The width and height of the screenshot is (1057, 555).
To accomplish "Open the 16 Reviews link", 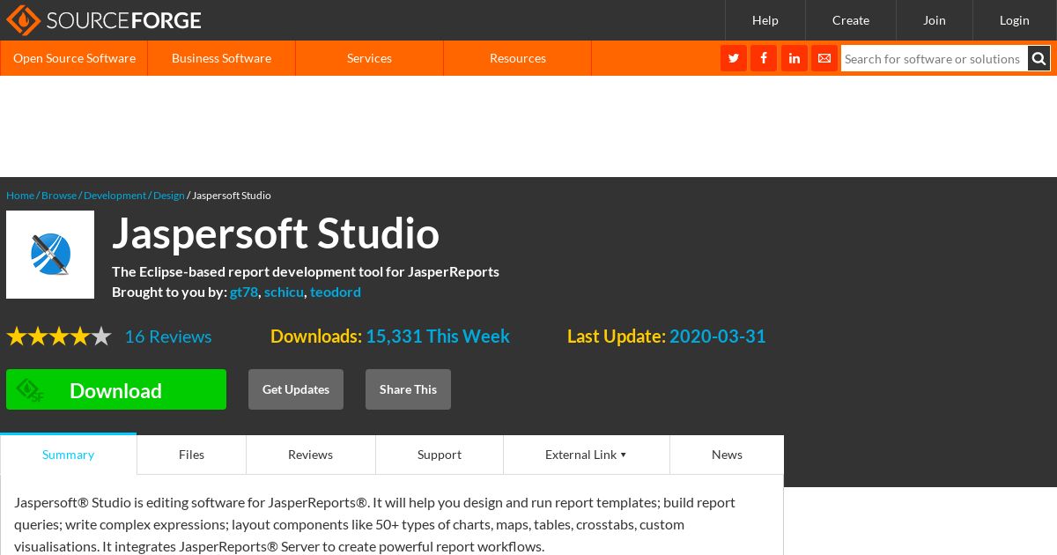I will point(168,337).
